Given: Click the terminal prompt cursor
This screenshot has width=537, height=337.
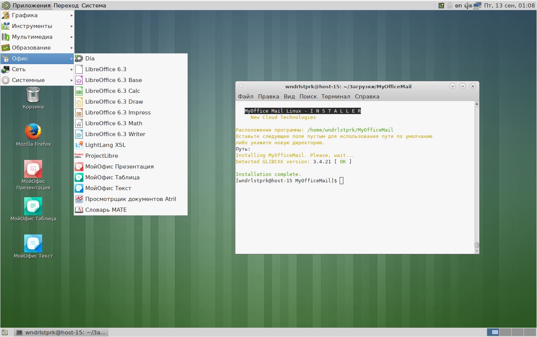Looking at the screenshot, I should pos(341,181).
